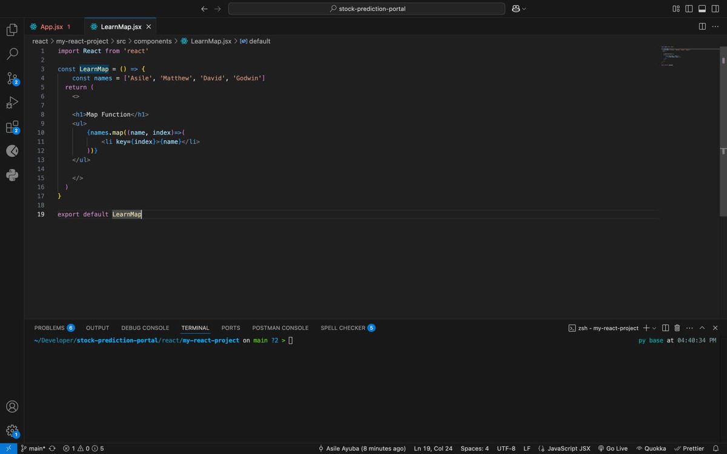Open the GitLens-style round icon in the activity bar
This screenshot has height=454, width=727.
(x=12, y=151)
